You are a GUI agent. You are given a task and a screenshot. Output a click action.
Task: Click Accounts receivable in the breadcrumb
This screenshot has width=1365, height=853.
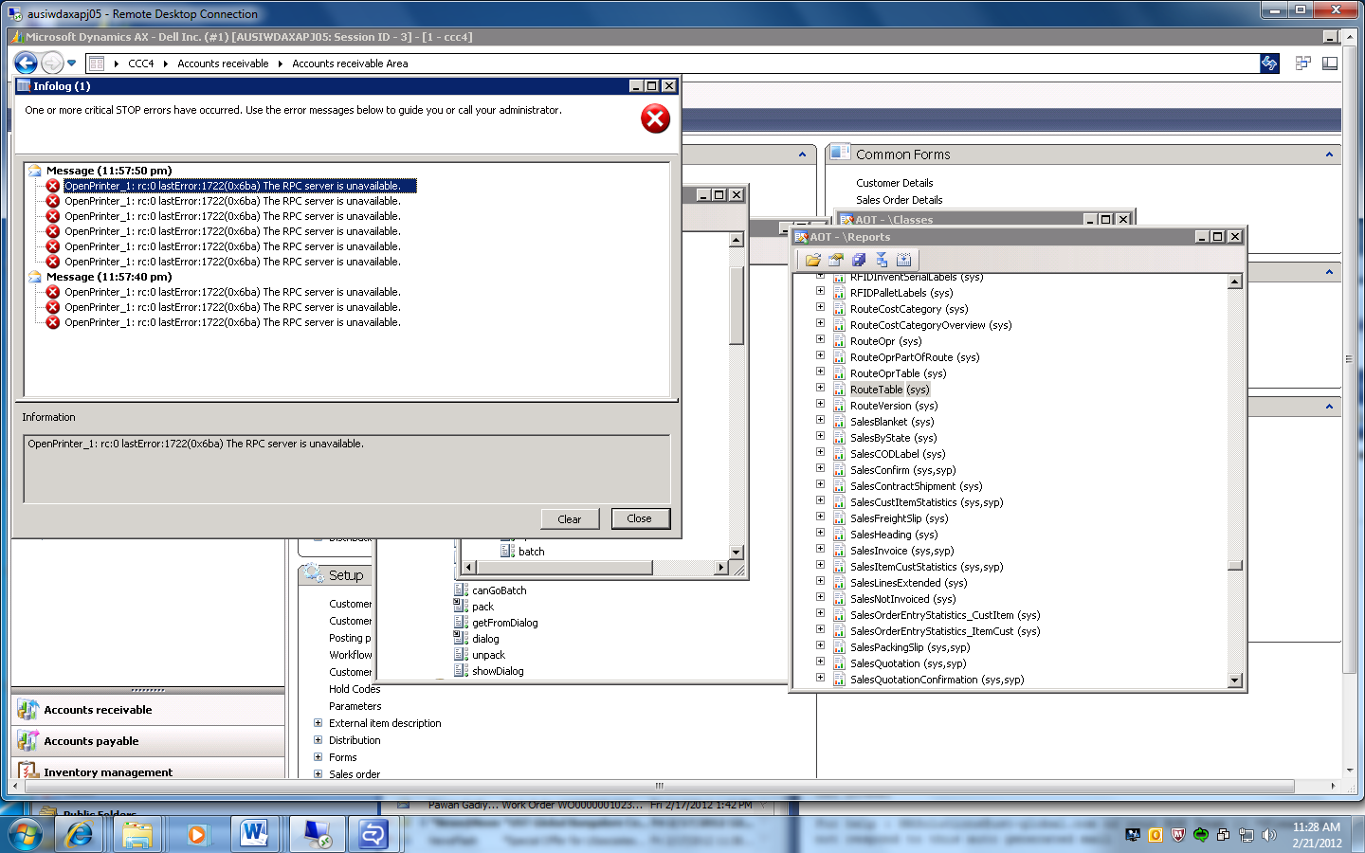tap(223, 64)
